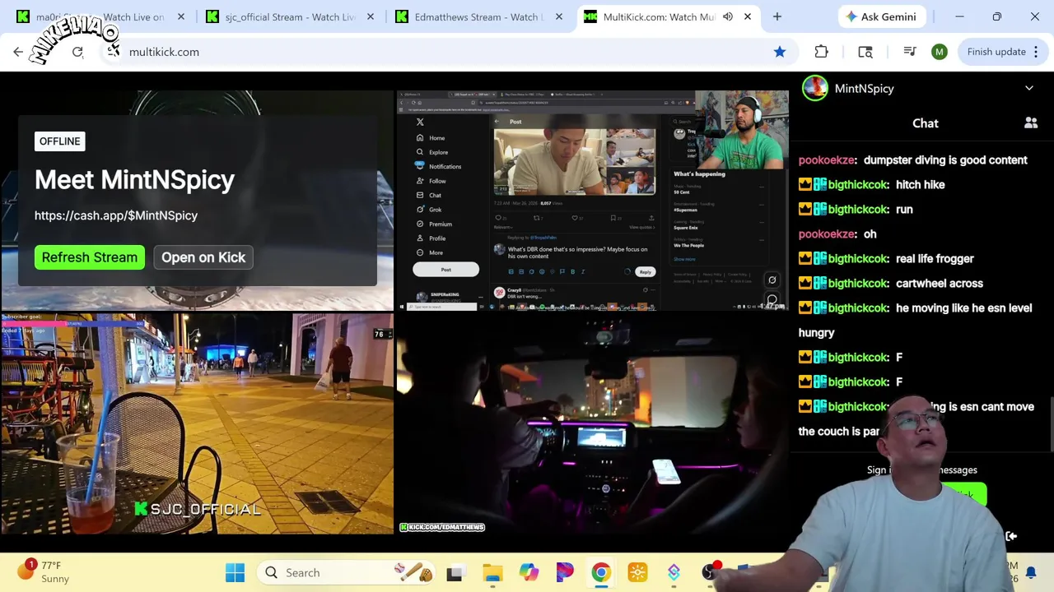Go back with the browser back arrow

(18, 52)
